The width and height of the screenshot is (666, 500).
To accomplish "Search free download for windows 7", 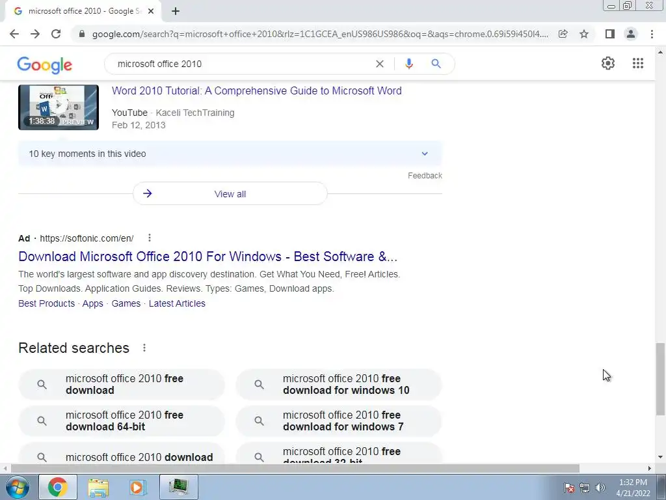I will (339, 421).
